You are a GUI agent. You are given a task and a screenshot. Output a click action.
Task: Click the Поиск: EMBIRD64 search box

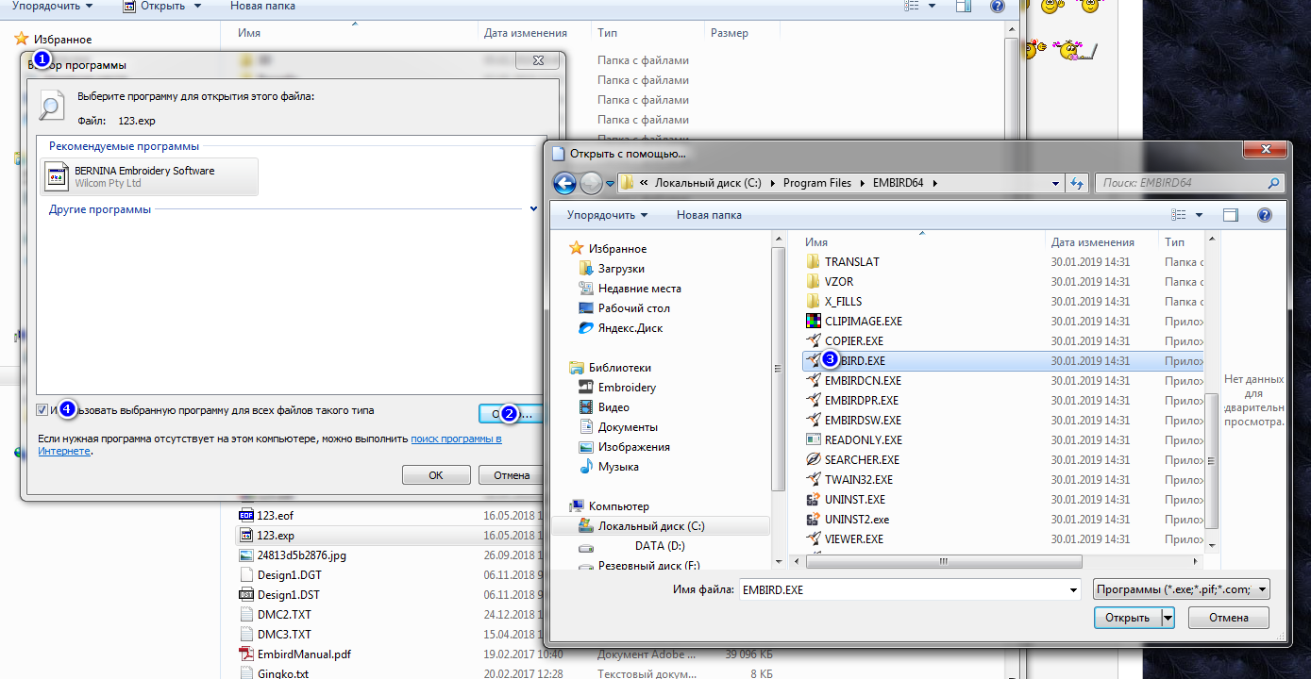(x=1191, y=183)
